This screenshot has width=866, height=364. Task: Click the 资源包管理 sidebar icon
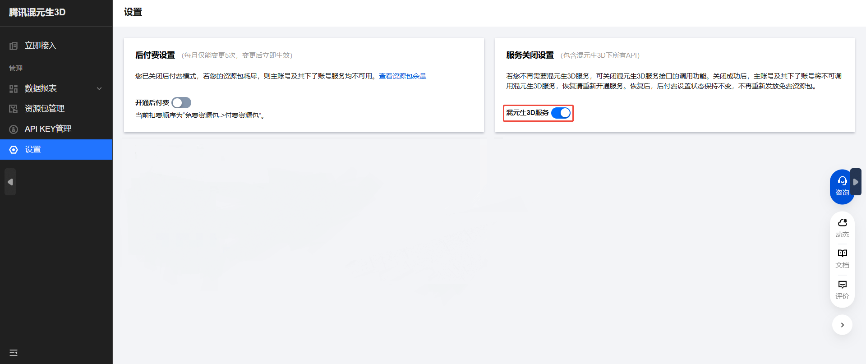click(x=14, y=109)
